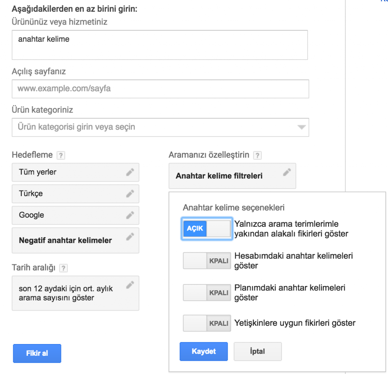The width and height of the screenshot is (388, 374).
Task: Edit the Negatif anahtar kelimeler setting
Action: click(131, 238)
